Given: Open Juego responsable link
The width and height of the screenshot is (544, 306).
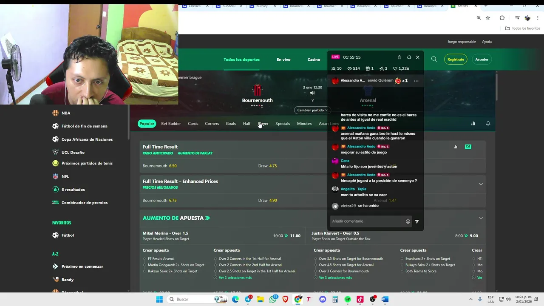Looking at the screenshot, I should (462, 42).
